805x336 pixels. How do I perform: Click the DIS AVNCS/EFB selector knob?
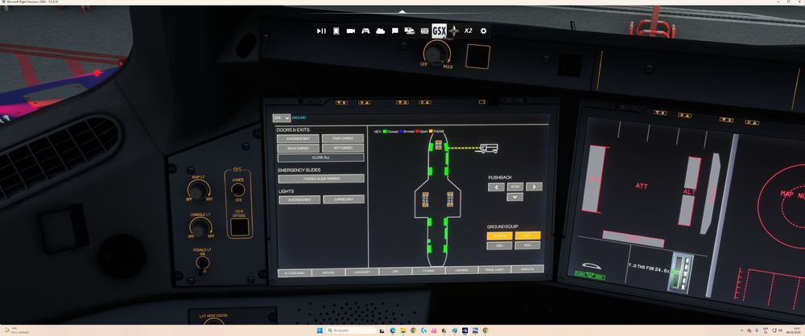click(237, 190)
